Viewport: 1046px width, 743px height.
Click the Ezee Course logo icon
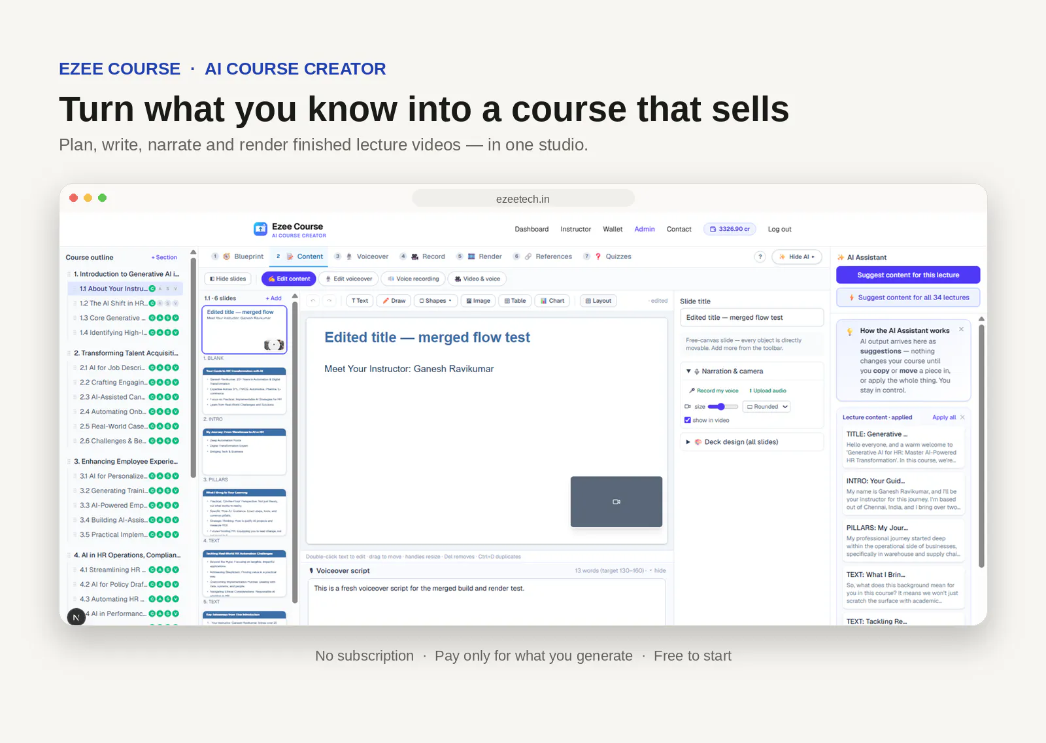(261, 229)
